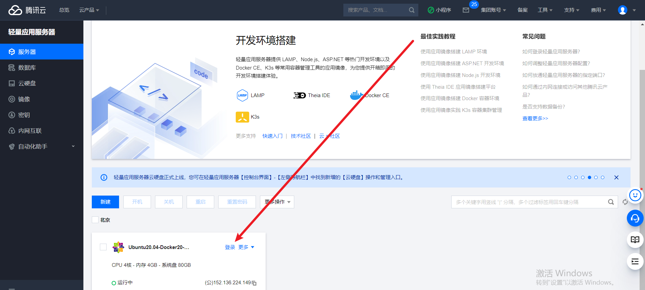The height and width of the screenshot is (290, 645).
Task: Open the 快速入门 link
Action: click(x=272, y=136)
